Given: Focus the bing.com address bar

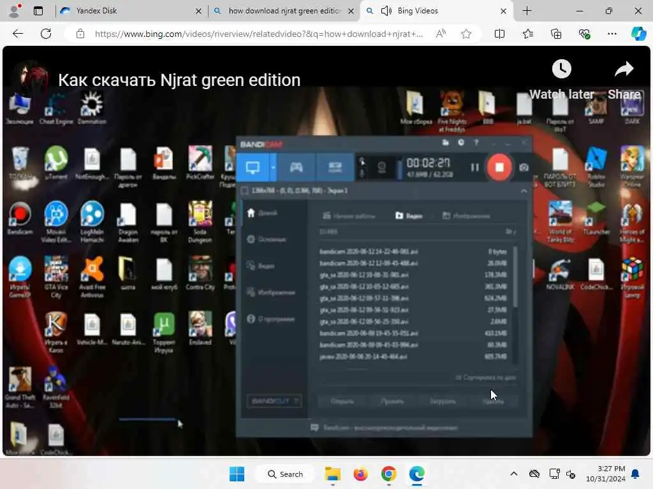Looking at the screenshot, I should point(259,34).
